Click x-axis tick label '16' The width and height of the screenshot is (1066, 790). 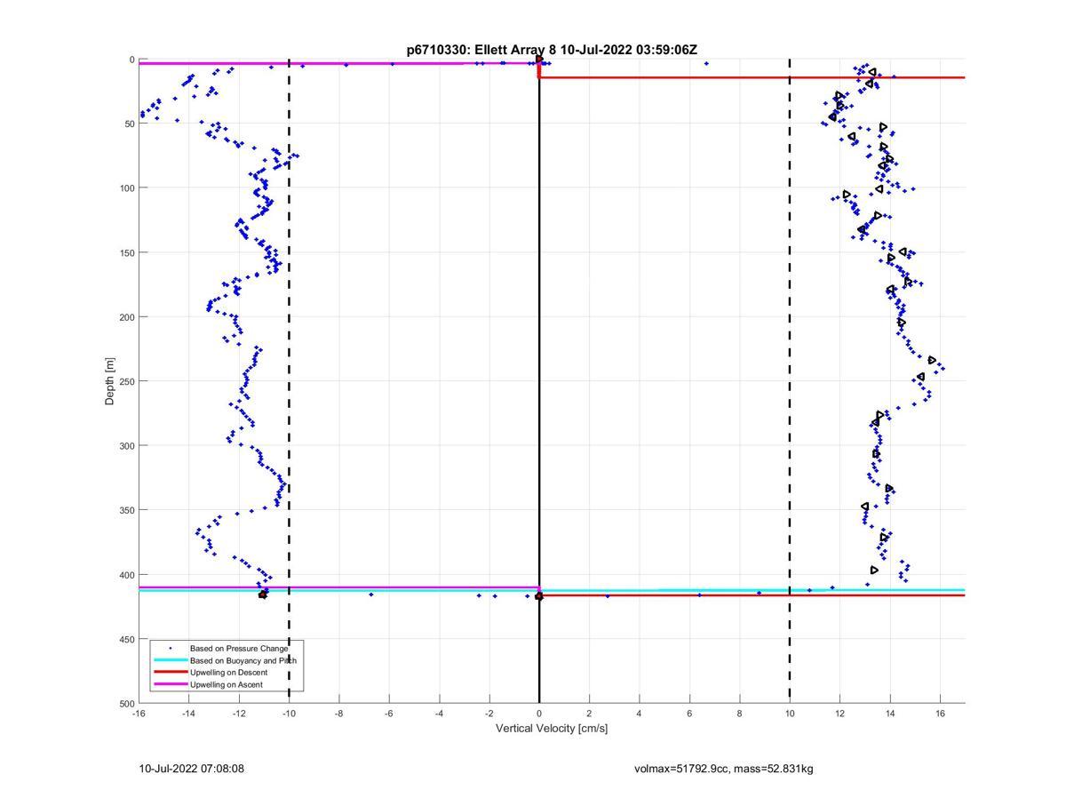[940, 713]
